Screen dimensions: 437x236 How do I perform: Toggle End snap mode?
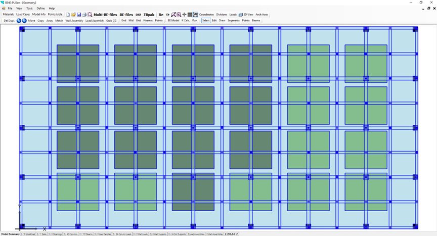124,21
